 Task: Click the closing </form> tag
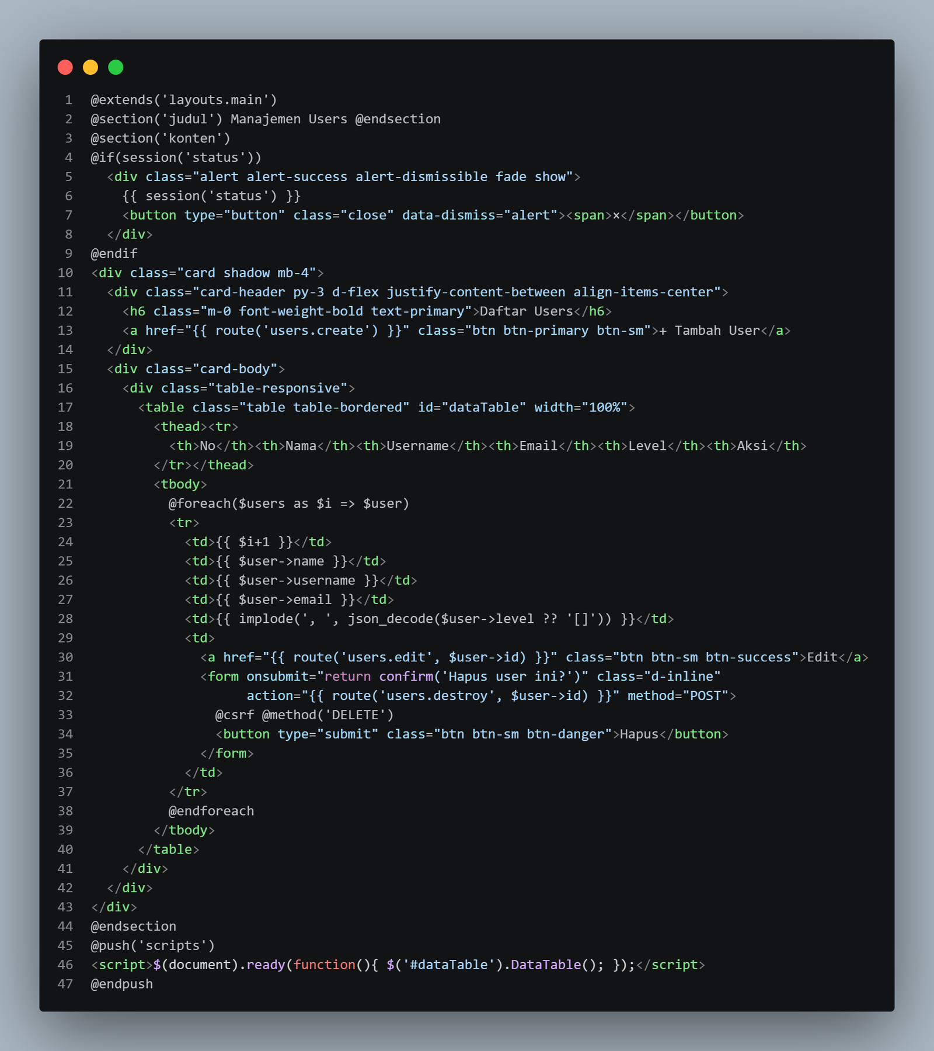[x=227, y=754]
